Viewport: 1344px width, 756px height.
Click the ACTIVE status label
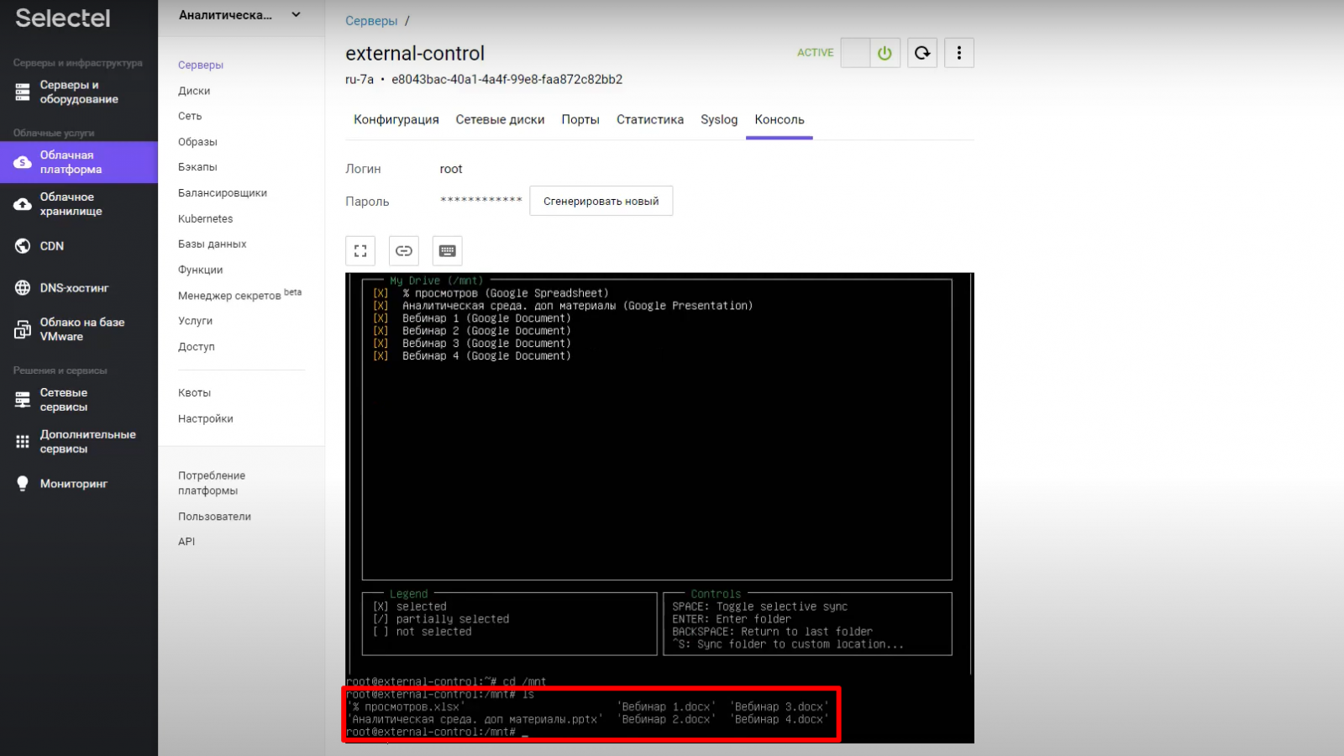click(816, 53)
